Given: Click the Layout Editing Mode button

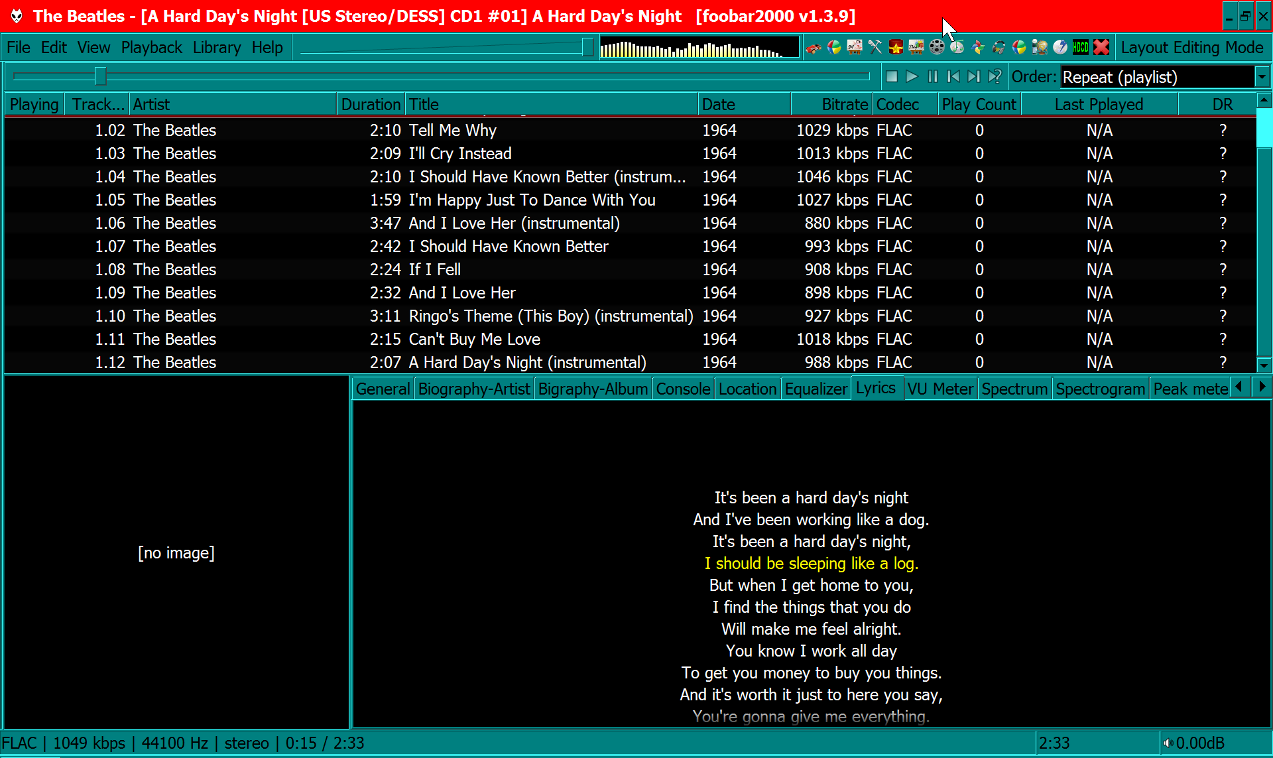Looking at the screenshot, I should 1192,48.
